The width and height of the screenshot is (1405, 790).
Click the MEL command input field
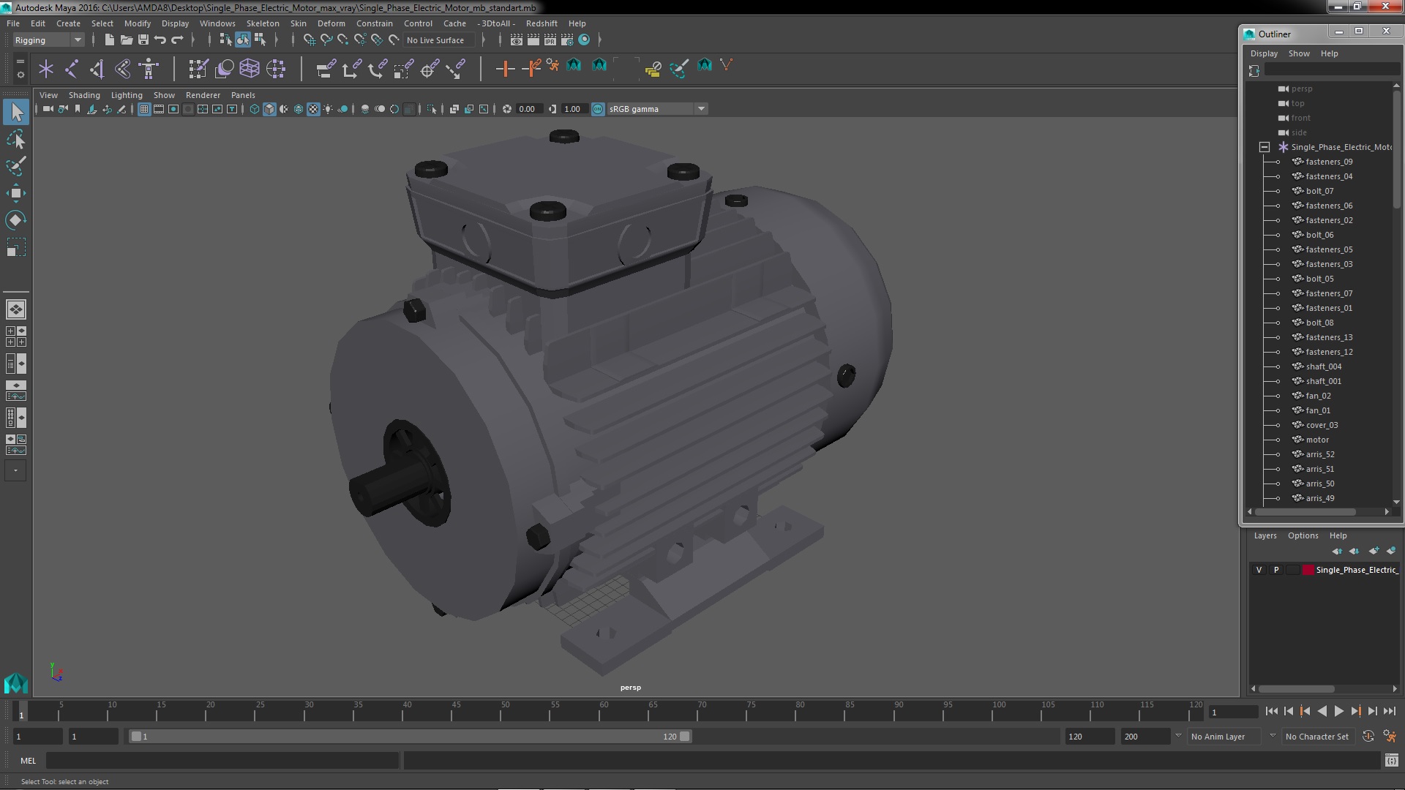point(222,761)
